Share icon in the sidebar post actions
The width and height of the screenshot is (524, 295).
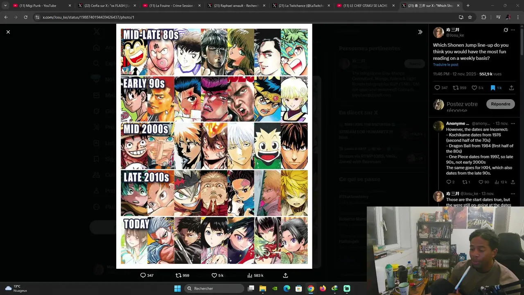click(x=511, y=88)
